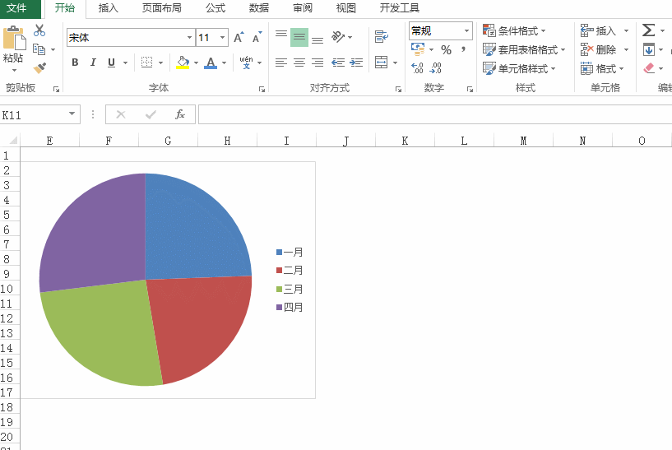Switch to the 数据 Data tab

[259, 8]
